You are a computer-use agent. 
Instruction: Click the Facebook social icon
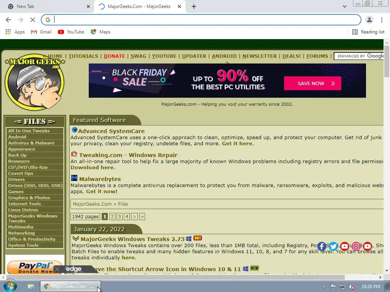[321, 246]
